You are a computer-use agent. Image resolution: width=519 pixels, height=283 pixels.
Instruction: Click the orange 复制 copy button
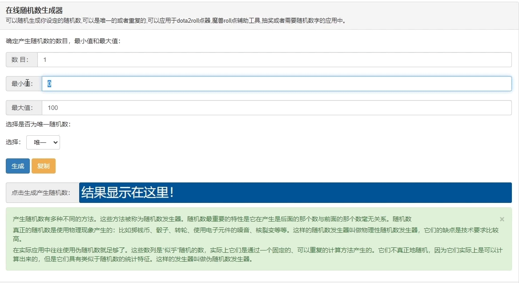click(43, 166)
